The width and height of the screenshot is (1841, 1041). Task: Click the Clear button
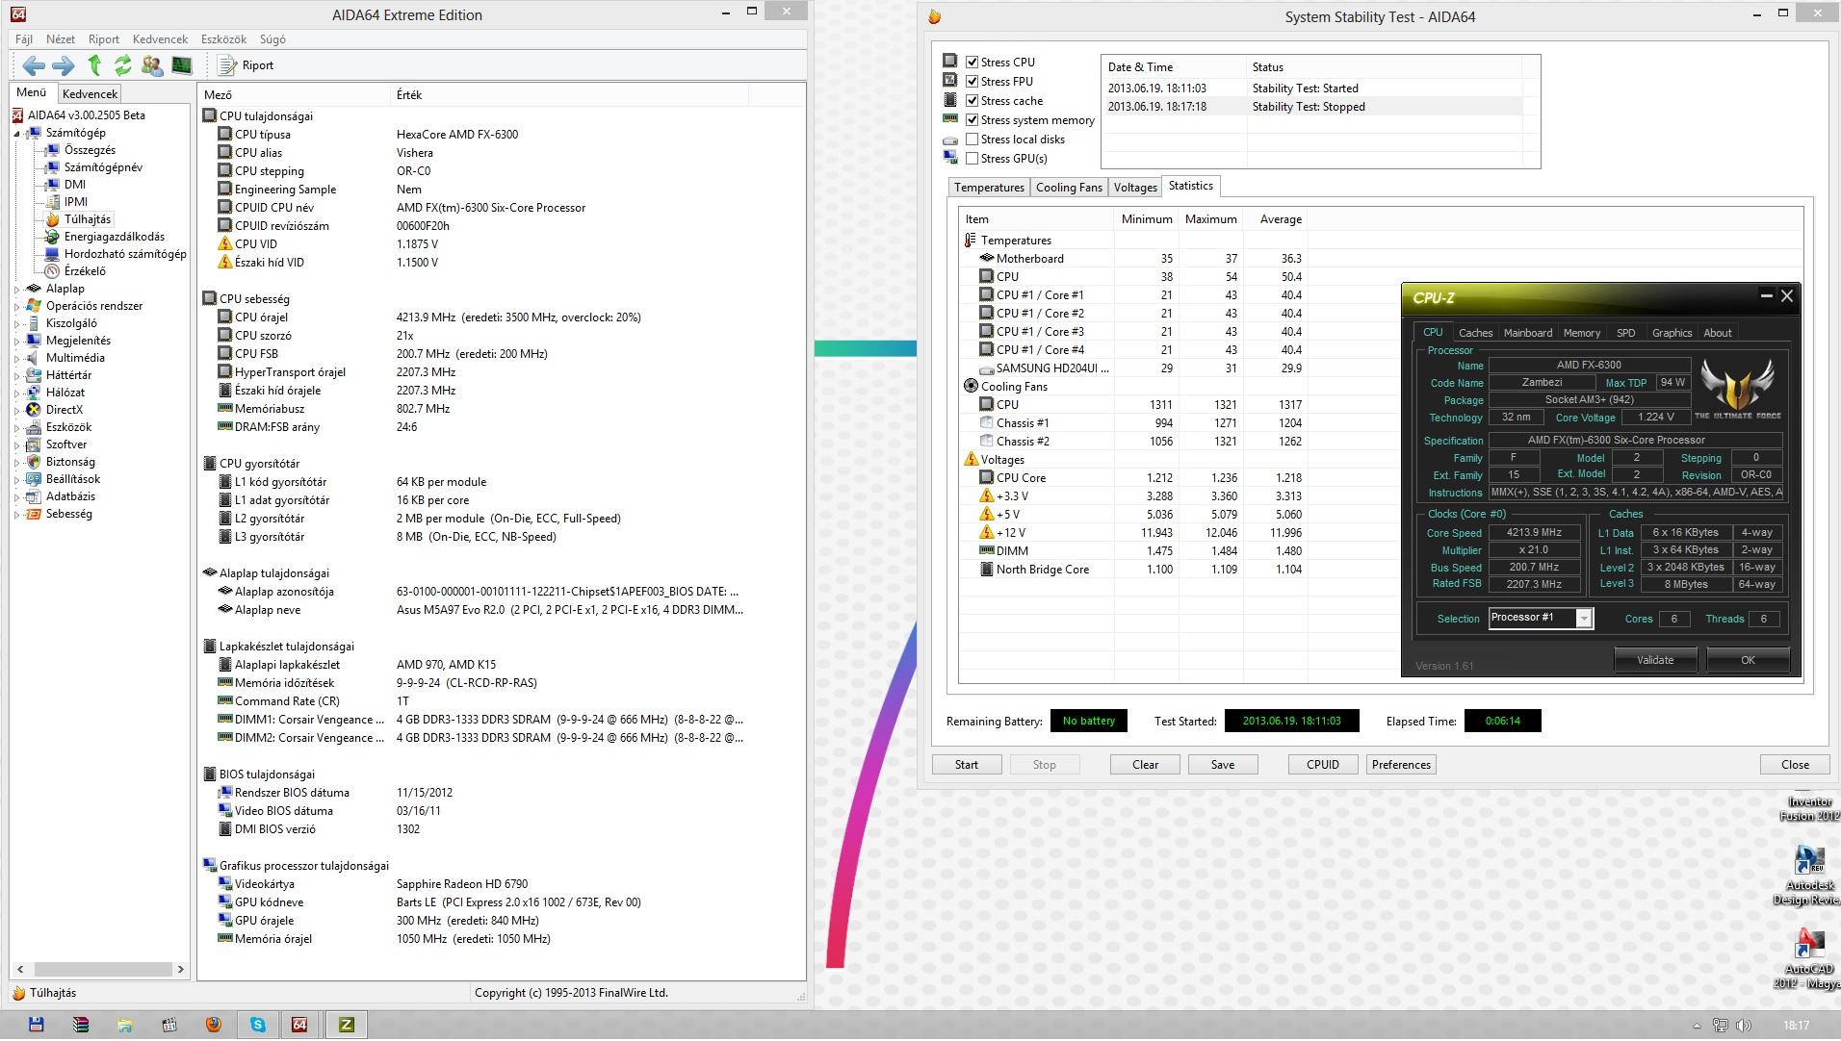tap(1145, 765)
